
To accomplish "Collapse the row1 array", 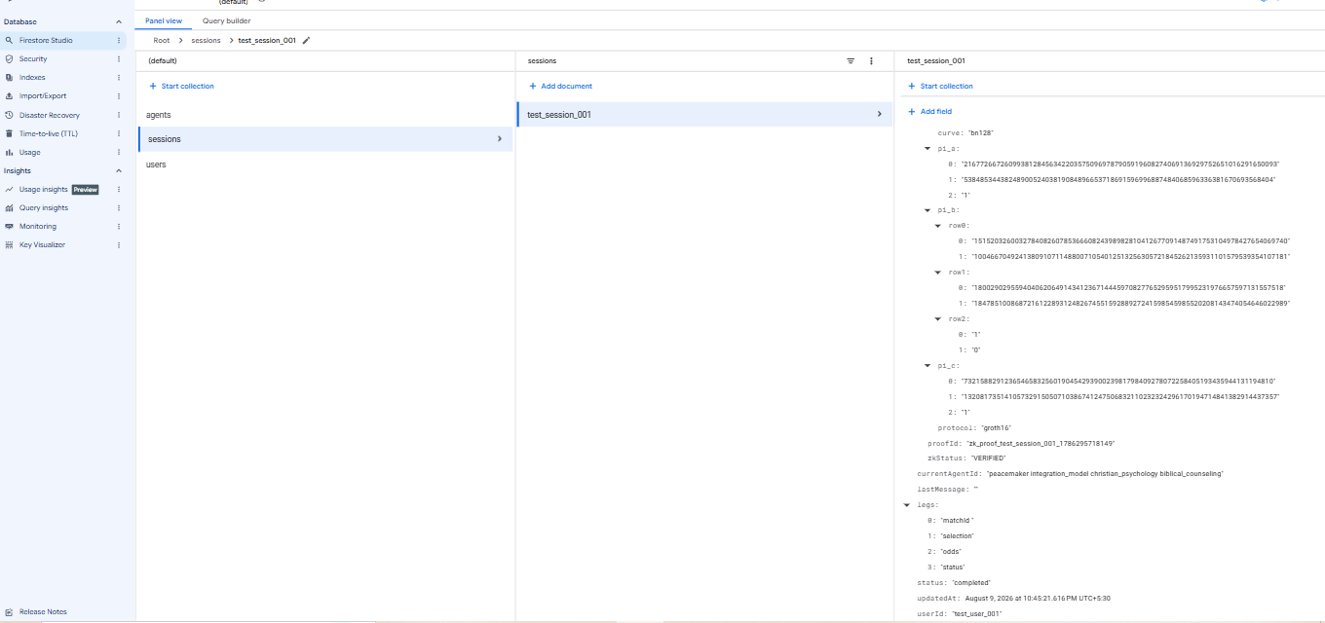I will pyautogui.click(x=938, y=272).
